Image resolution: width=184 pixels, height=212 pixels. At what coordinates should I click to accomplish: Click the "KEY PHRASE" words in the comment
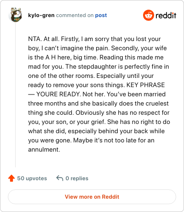[146, 85]
